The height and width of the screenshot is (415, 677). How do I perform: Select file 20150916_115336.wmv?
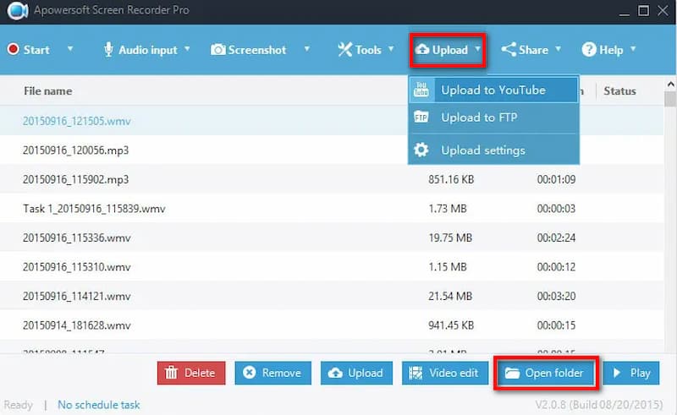coord(77,238)
